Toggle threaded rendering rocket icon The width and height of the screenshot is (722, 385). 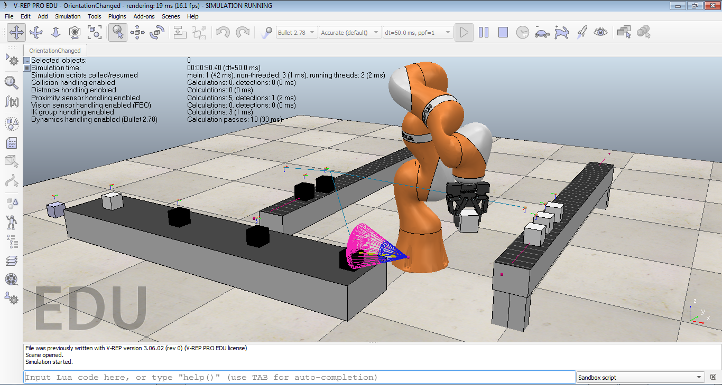coord(581,32)
